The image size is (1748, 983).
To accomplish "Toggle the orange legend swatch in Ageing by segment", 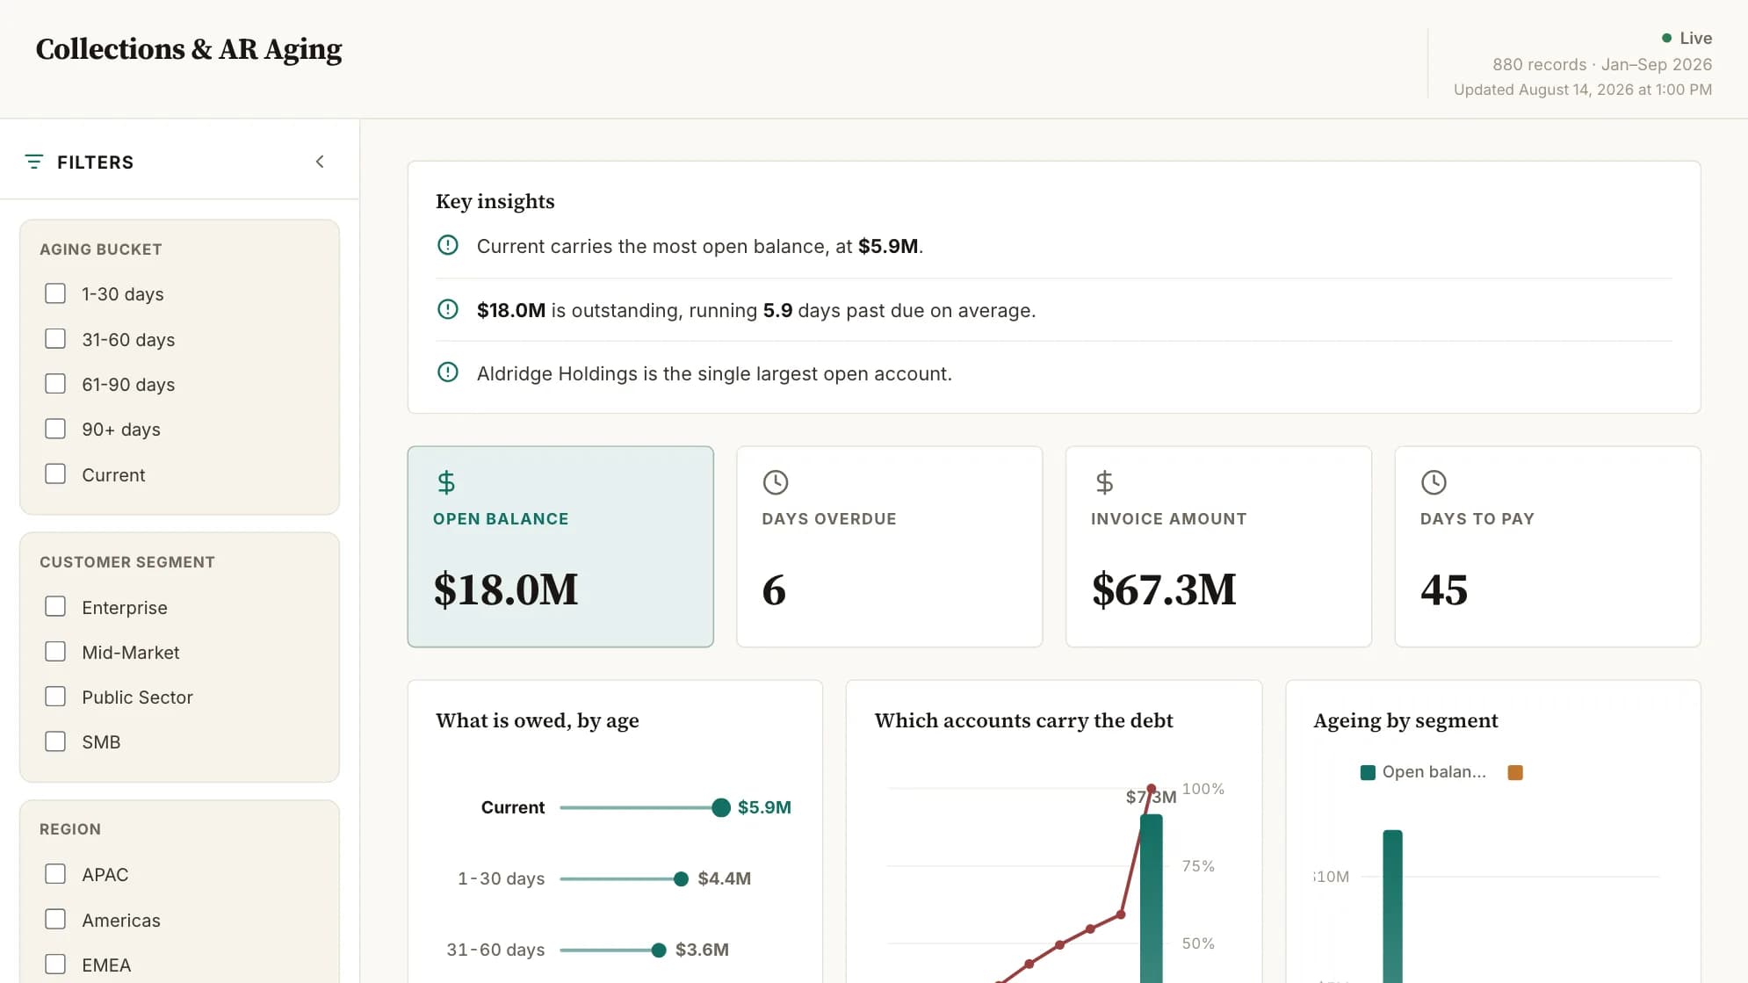I will 1515,773.
